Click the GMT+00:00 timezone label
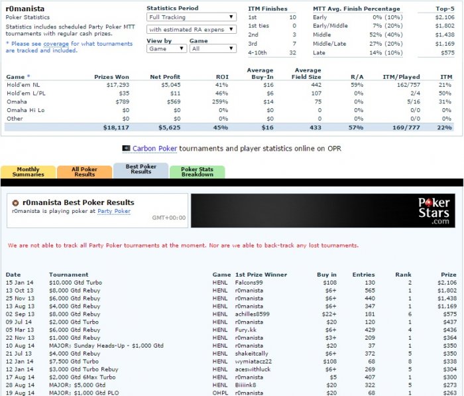 coord(168,218)
